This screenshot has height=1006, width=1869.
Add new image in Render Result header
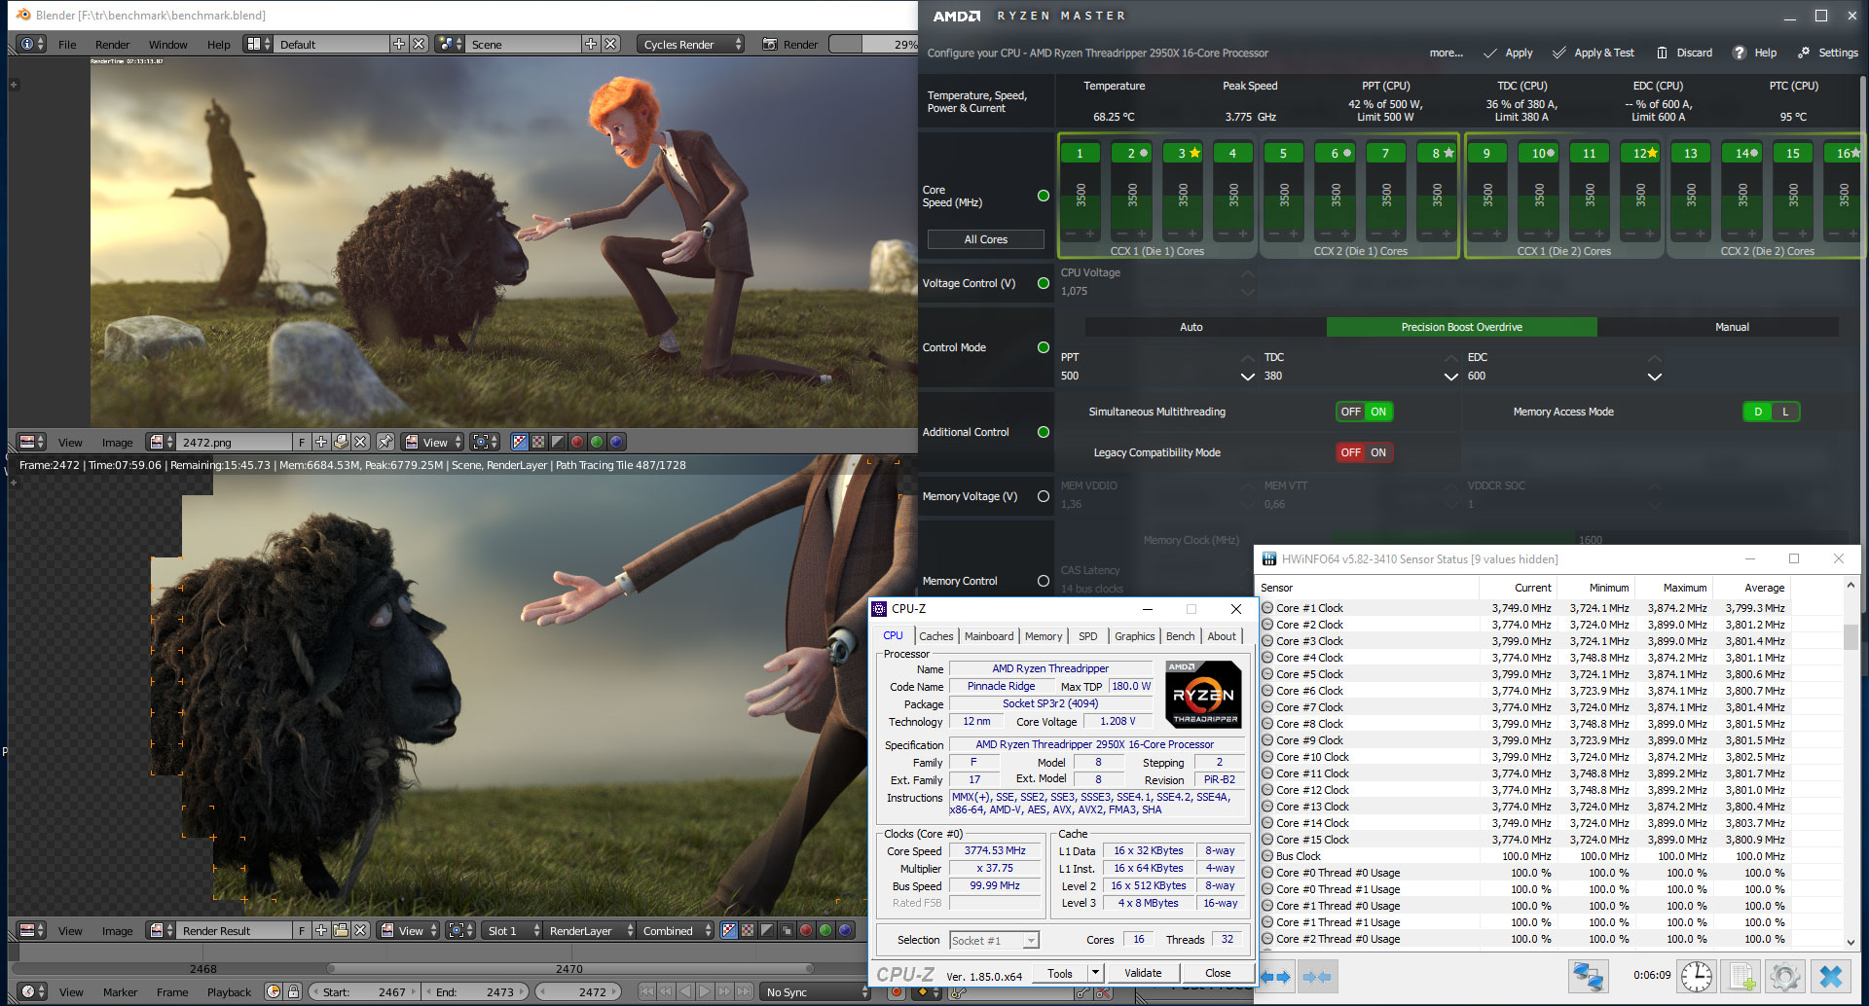tap(321, 930)
